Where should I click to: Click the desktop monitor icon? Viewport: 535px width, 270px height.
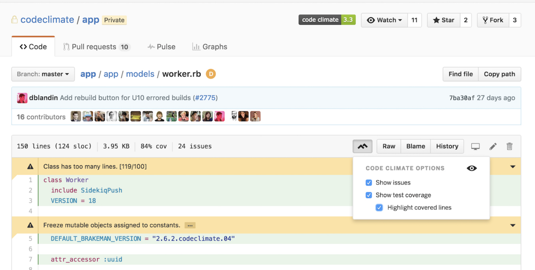(x=475, y=146)
